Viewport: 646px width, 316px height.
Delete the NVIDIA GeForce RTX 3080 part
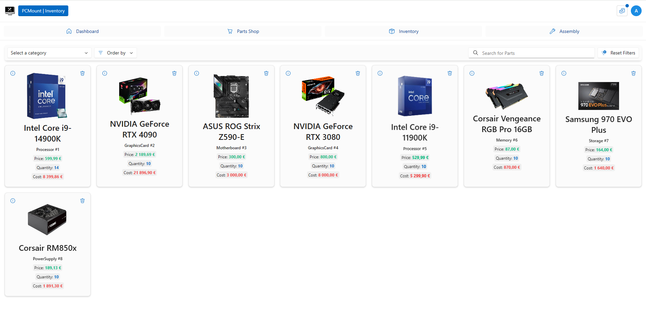(358, 73)
